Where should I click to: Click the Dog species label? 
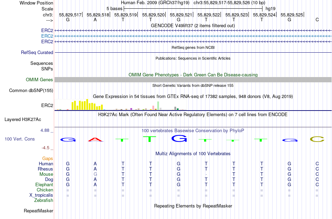pyautogui.click(x=49, y=180)
